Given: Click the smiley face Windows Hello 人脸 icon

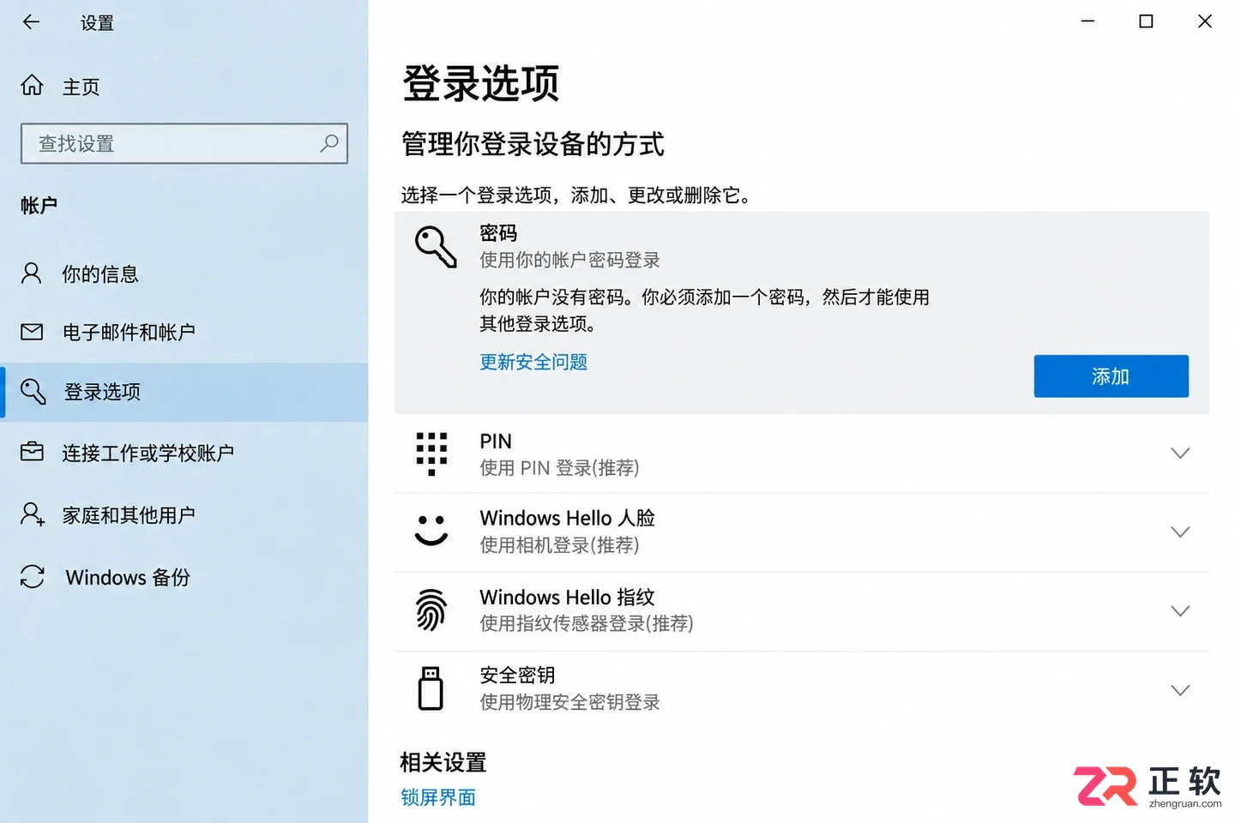Looking at the screenshot, I should click(431, 530).
